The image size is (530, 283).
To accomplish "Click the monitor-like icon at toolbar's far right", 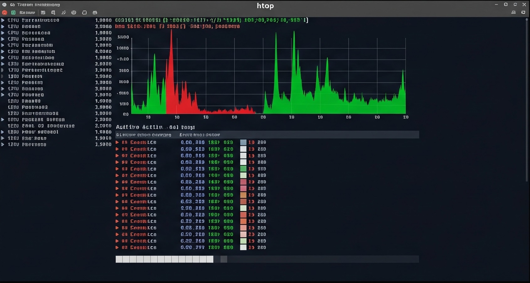I will (x=523, y=13).
